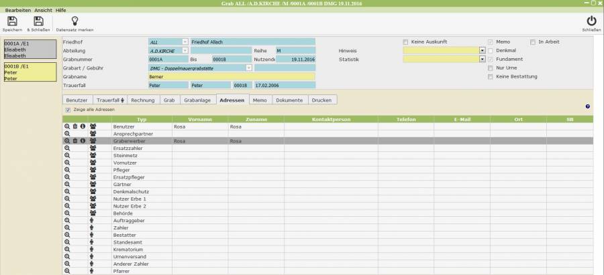Enable the Keine Auskunft checkbox
The width and height of the screenshot is (604, 275).
[x=405, y=41]
